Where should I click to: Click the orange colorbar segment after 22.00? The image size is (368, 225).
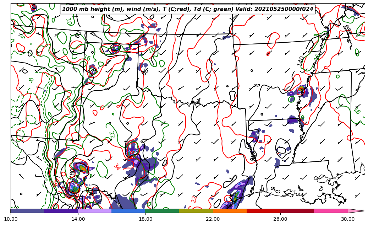coord(229,211)
